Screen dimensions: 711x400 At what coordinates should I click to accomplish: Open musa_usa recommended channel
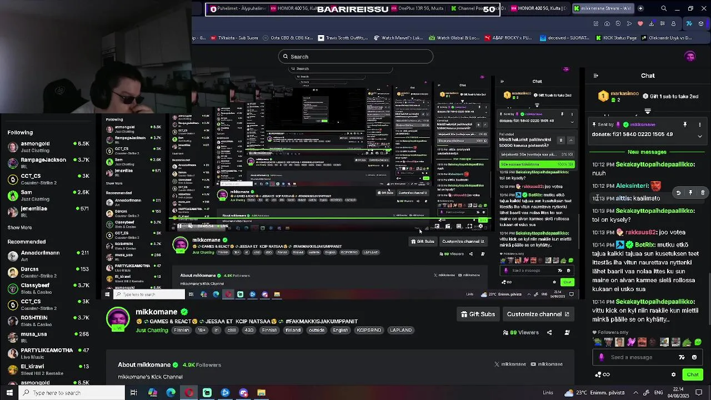point(48,337)
